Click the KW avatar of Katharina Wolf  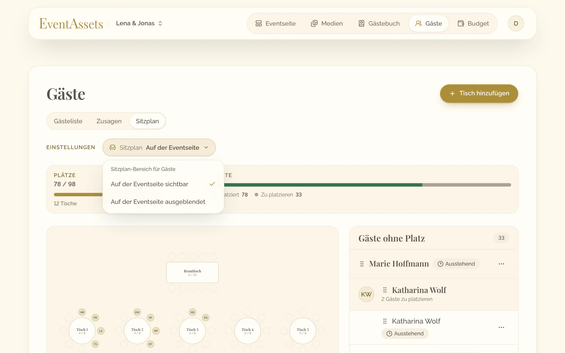point(366,294)
